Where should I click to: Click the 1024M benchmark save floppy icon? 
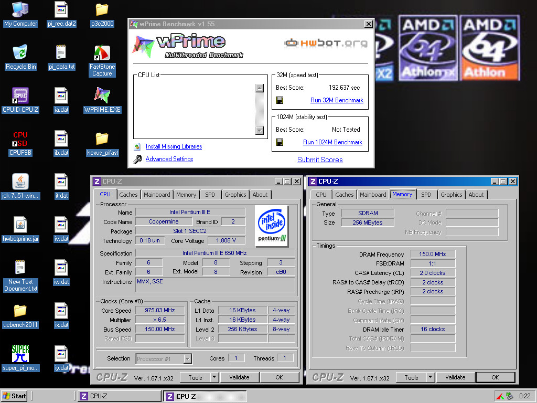click(280, 142)
